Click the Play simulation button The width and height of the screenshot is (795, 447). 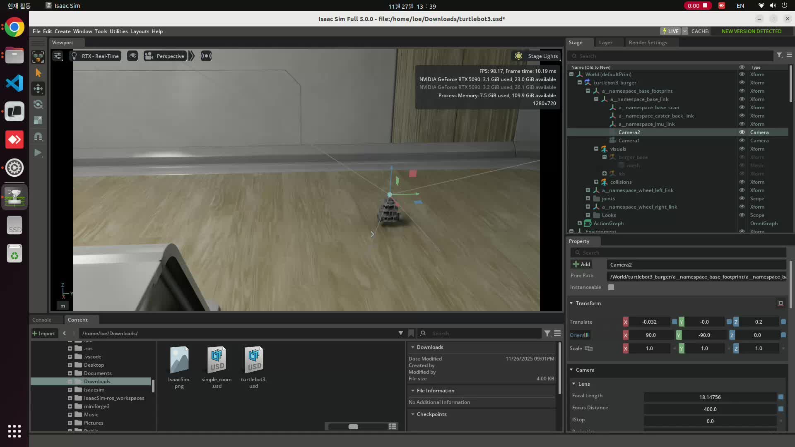[x=38, y=153]
